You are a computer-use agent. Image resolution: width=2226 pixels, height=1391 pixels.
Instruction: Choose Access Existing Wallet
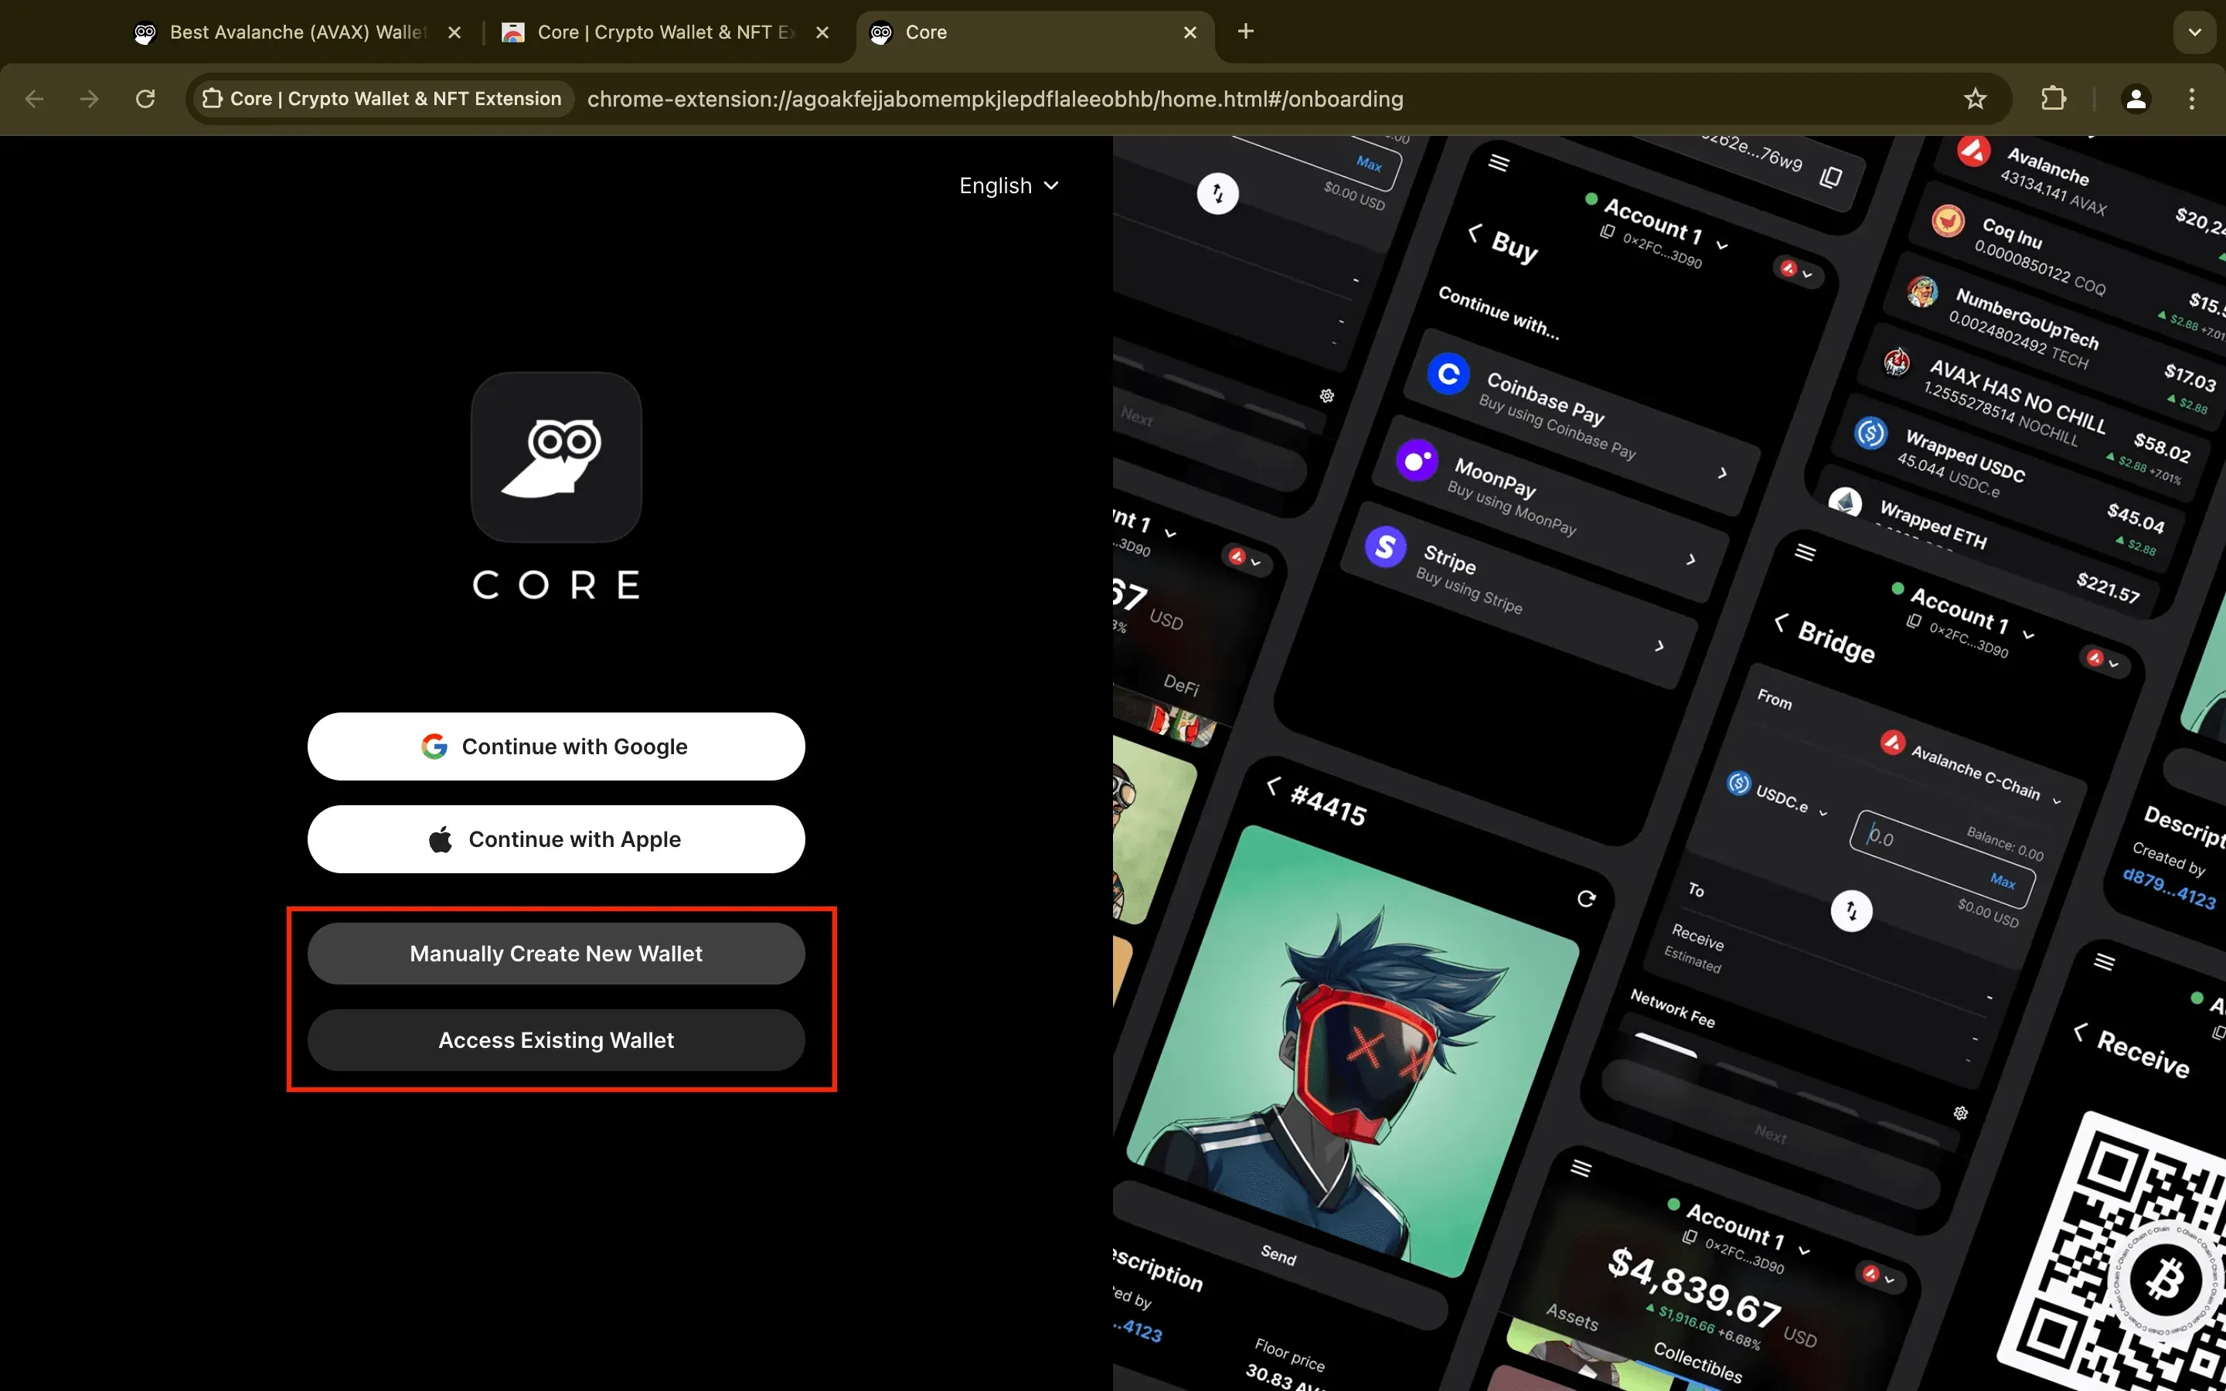(x=556, y=1040)
